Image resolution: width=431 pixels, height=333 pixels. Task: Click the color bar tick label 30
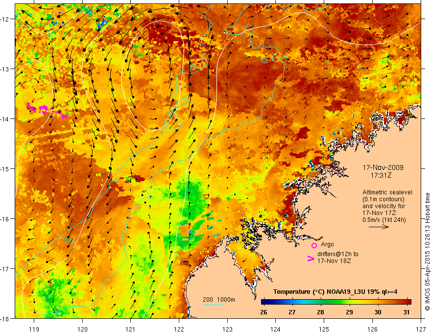[378, 312]
